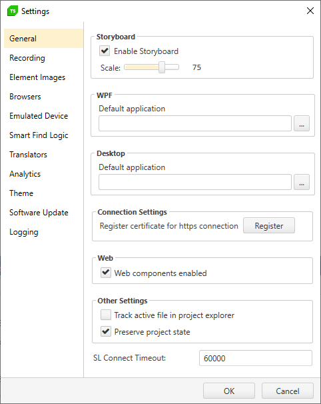Browse for WPF default application

click(302, 123)
